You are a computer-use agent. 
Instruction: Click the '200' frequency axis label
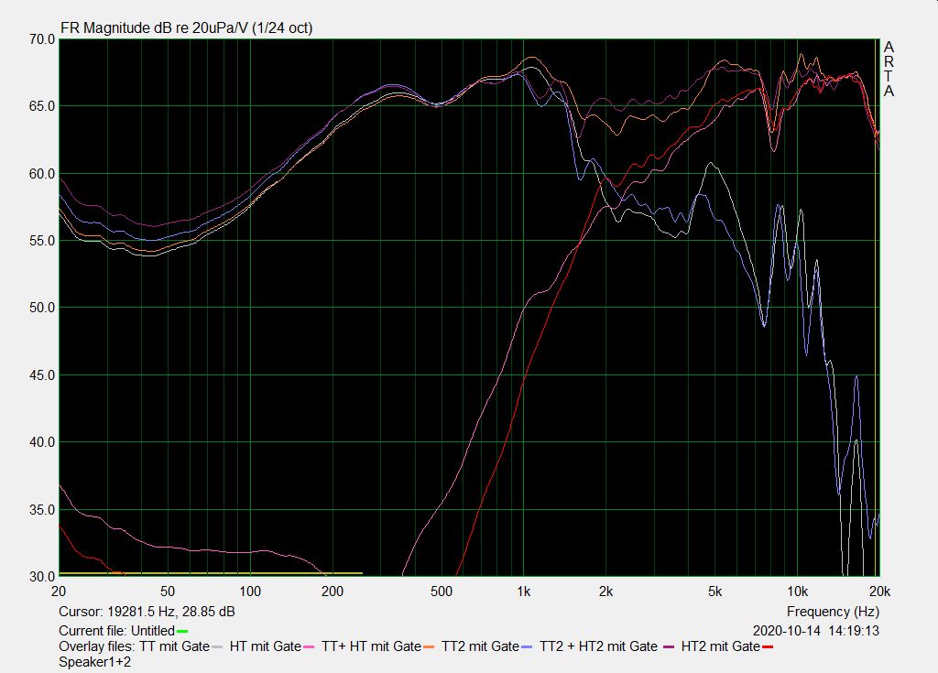333,592
